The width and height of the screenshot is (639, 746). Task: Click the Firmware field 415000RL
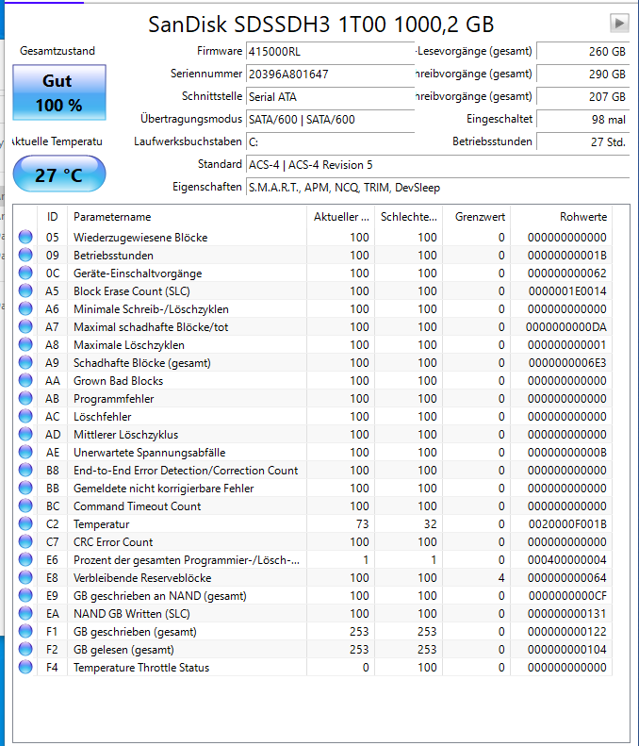click(331, 51)
